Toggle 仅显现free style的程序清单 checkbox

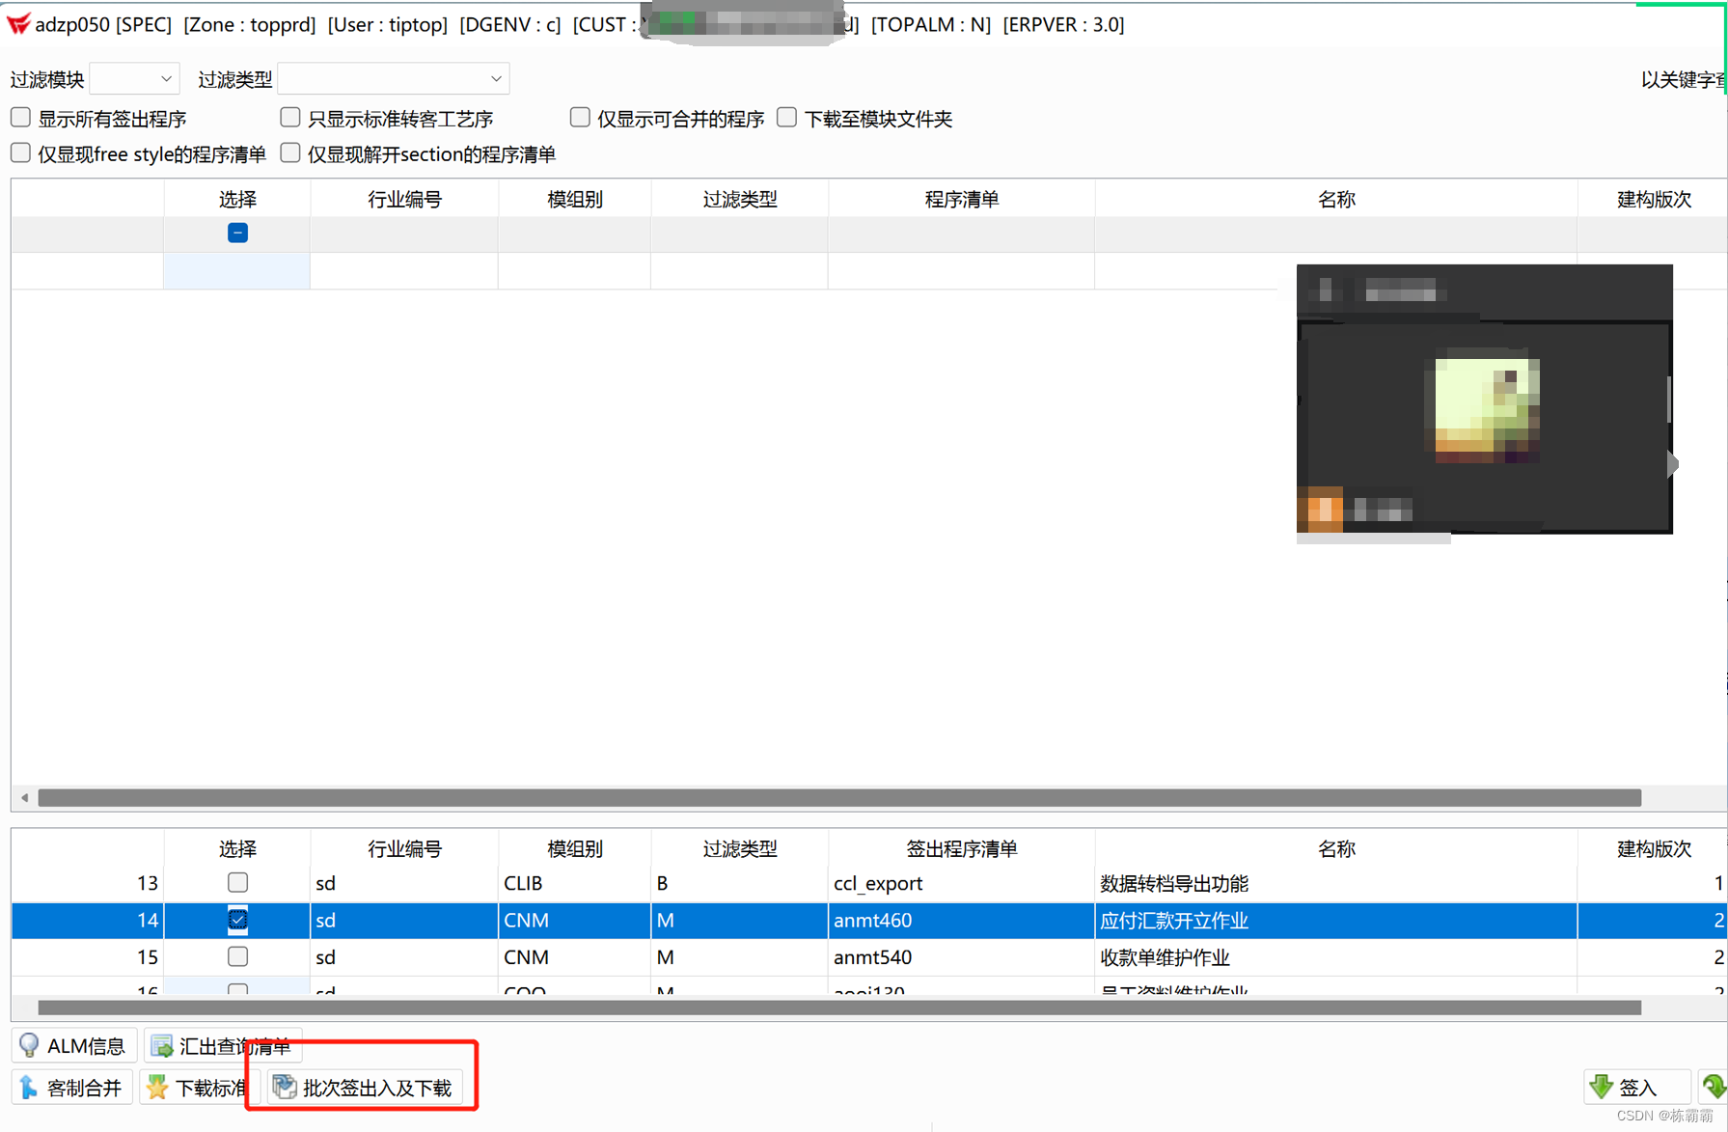pos(20,153)
